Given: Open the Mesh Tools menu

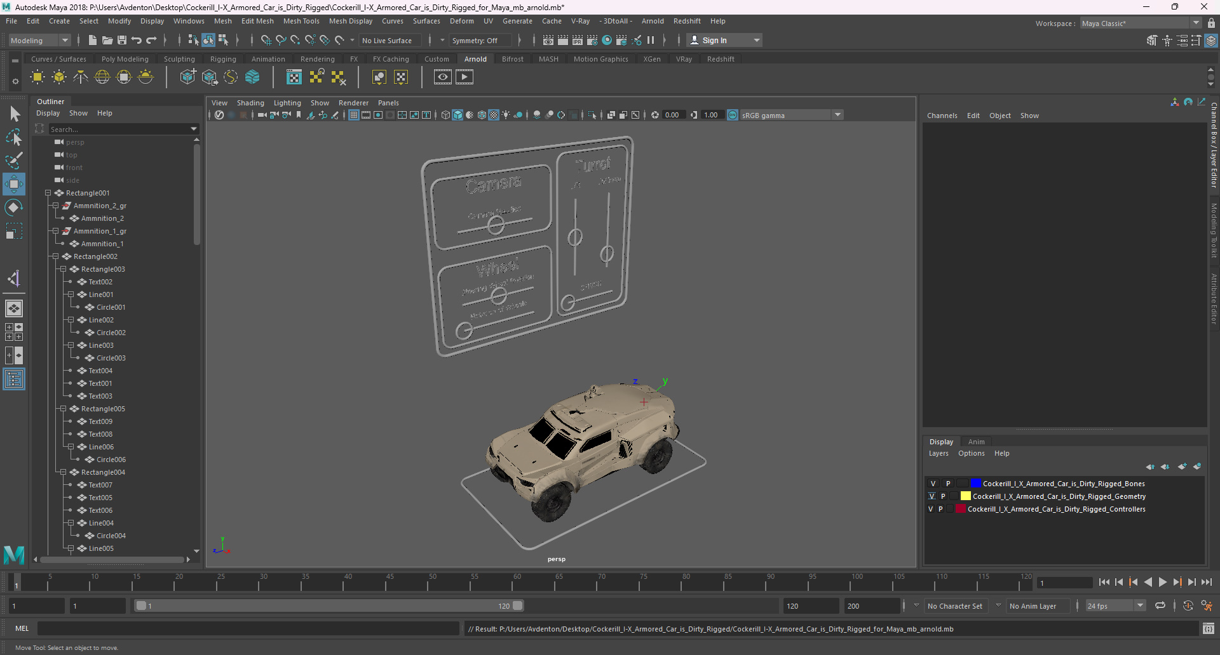Looking at the screenshot, I should pos(301,21).
